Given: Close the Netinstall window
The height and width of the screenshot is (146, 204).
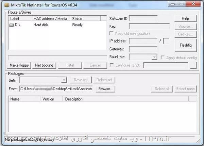Looking at the screenshot, I should coord(193,4).
